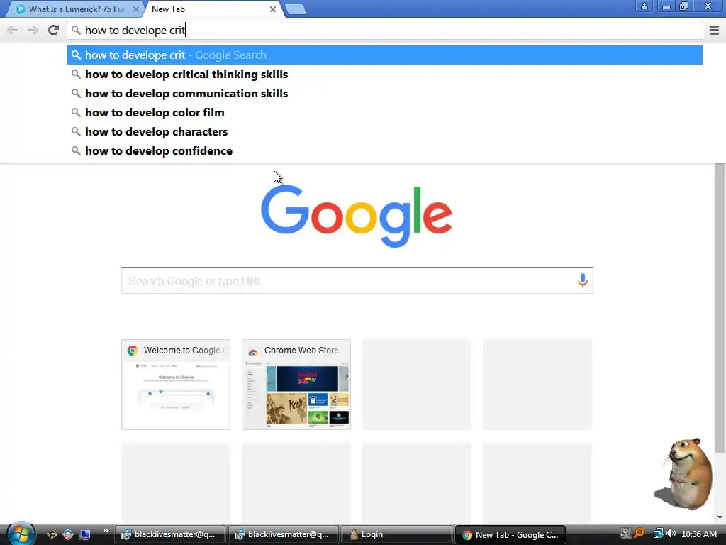Restore down the Chrome window

click(x=684, y=6)
